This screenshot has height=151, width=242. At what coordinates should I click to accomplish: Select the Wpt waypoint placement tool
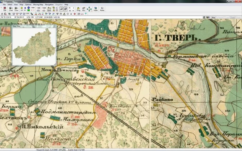tap(22, 9)
